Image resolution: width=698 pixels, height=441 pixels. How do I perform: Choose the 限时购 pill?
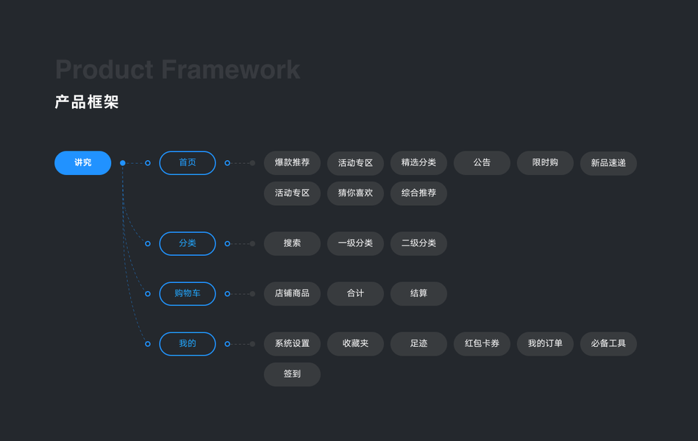[545, 162]
